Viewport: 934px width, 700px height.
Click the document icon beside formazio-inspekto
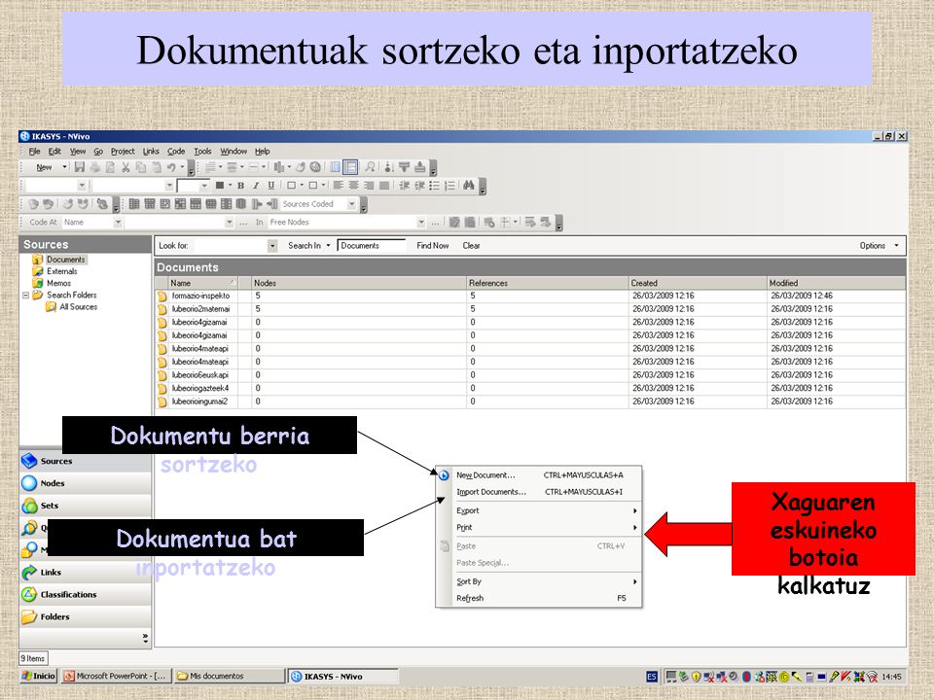pos(162,296)
